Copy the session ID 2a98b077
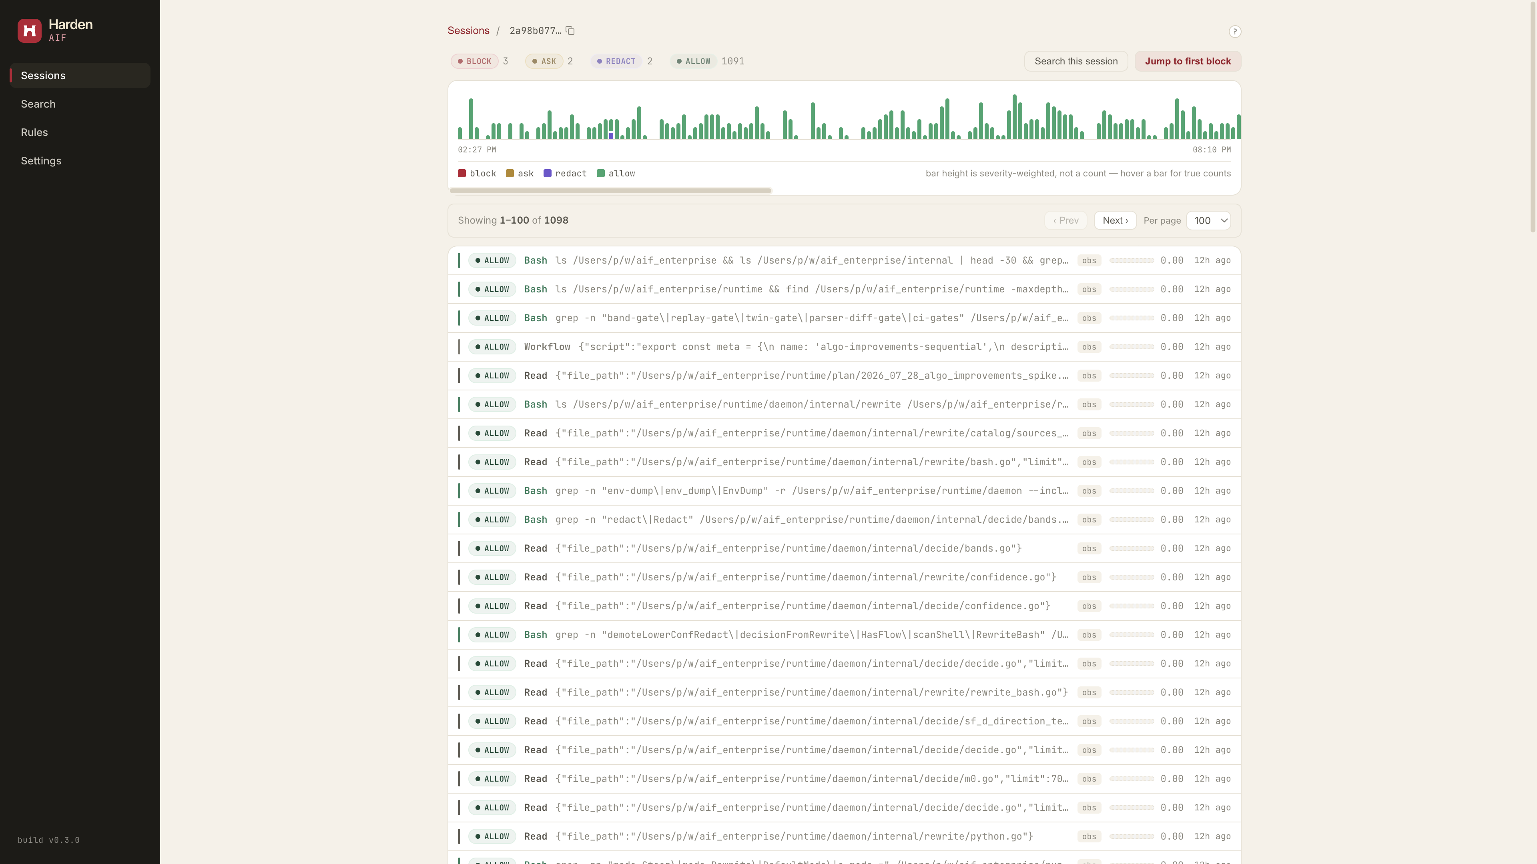Screen dimensions: 1537x864 tap(570, 30)
